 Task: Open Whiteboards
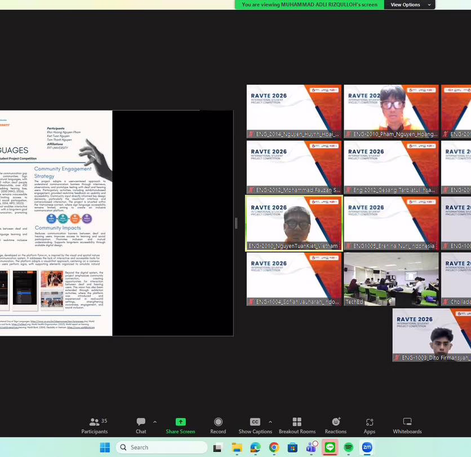tap(407, 426)
